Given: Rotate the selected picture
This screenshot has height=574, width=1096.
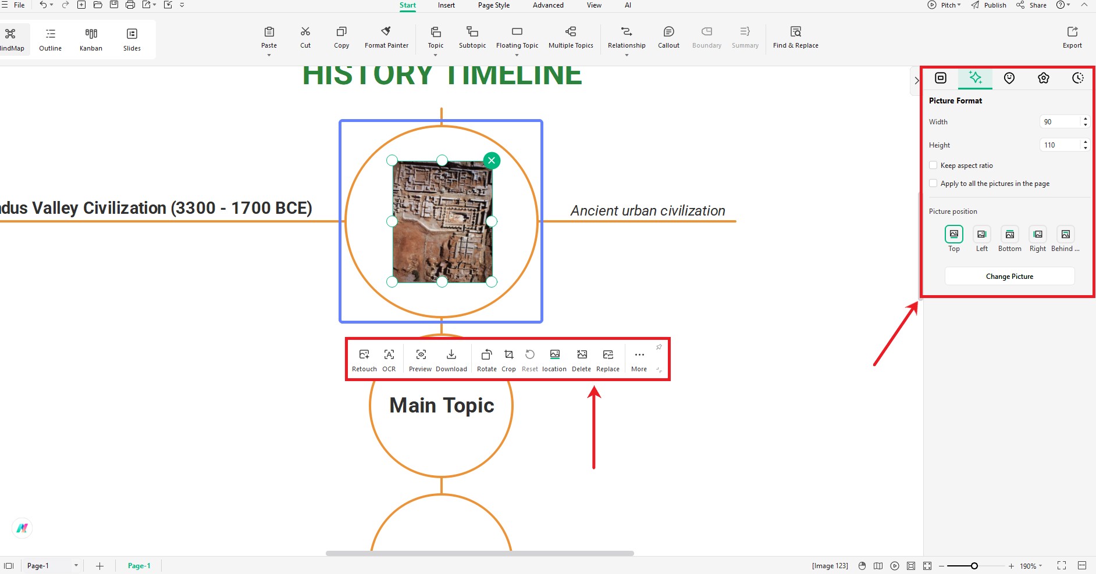Looking at the screenshot, I should (x=487, y=360).
